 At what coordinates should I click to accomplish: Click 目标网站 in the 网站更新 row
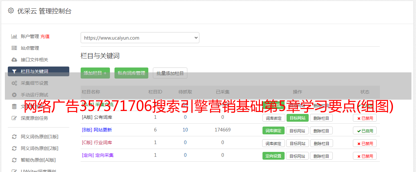[297, 130]
